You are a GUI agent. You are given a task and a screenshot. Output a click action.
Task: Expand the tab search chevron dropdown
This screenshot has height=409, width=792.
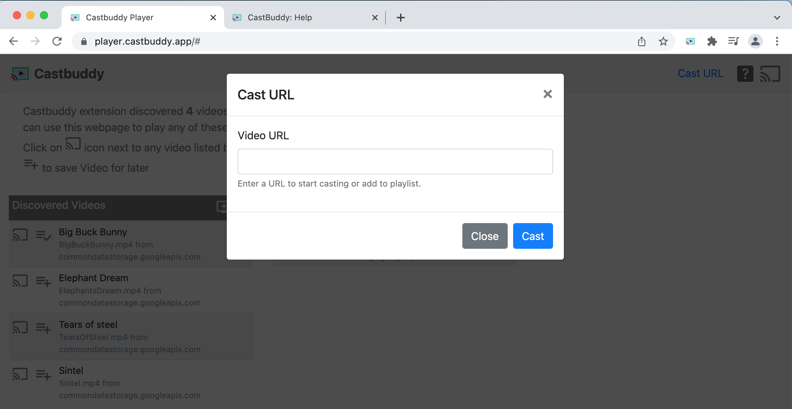777,18
